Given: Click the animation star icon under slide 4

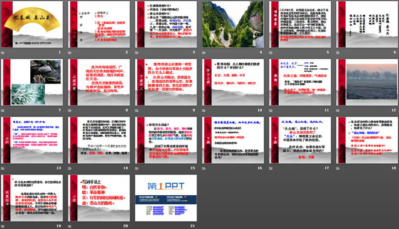Looking at the screenshot, I should (x=204, y=53).
